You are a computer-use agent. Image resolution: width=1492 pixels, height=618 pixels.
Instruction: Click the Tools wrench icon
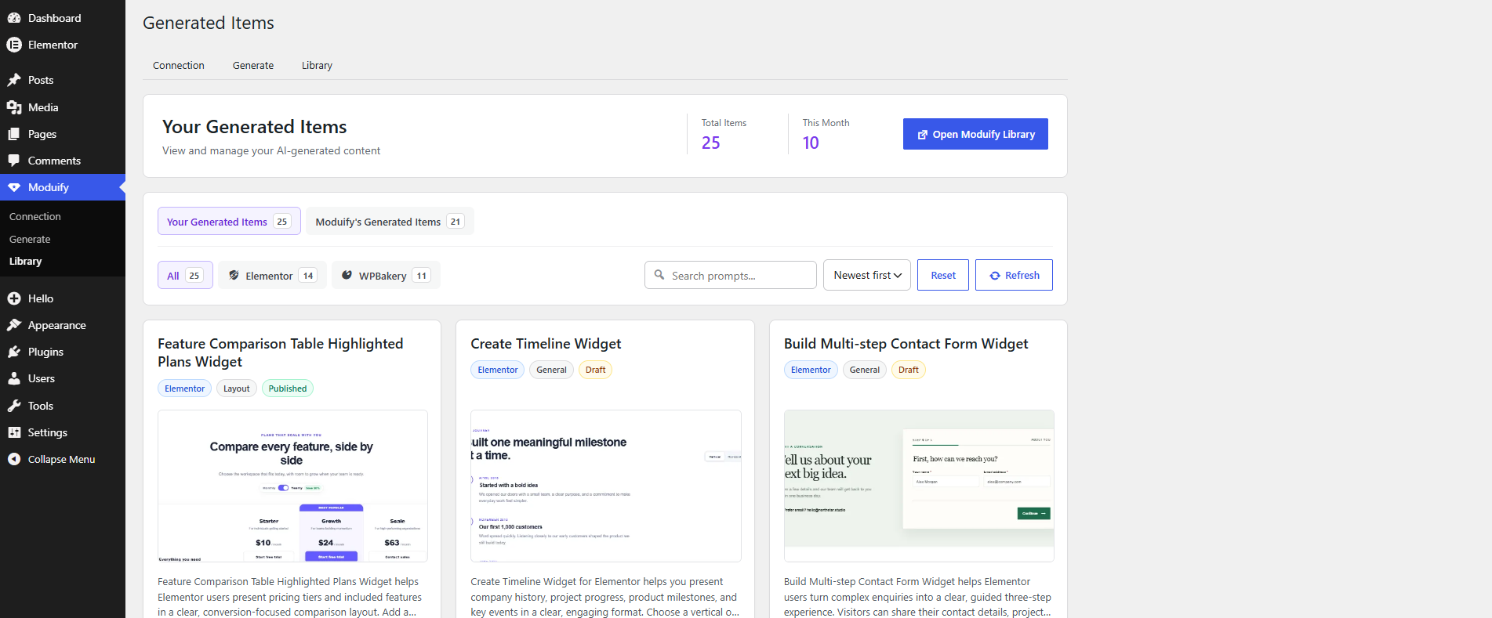tap(14, 406)
